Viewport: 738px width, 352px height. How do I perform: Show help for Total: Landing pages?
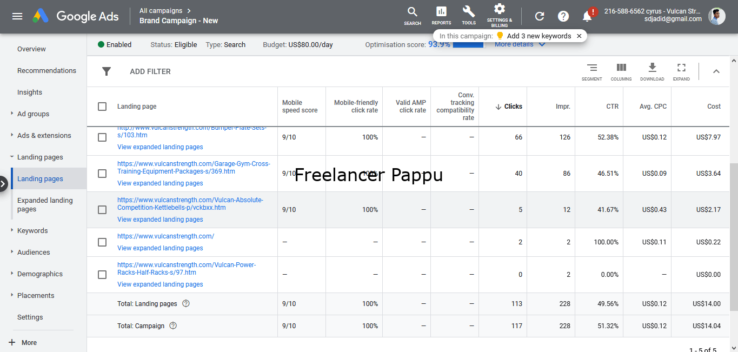click(x=186, y=304)
